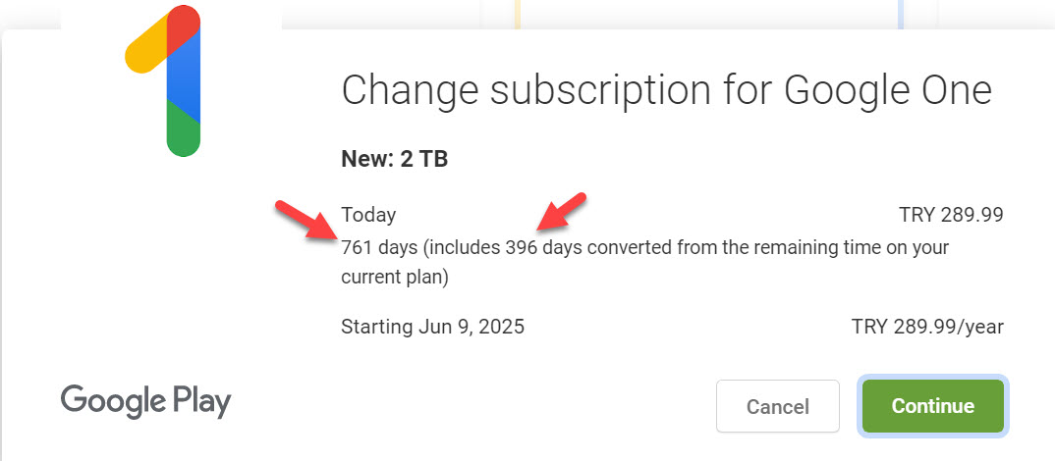Click the 'TRY 289.99/year' renewal price
Screen dimensions: 1055x461
[927, 327]
